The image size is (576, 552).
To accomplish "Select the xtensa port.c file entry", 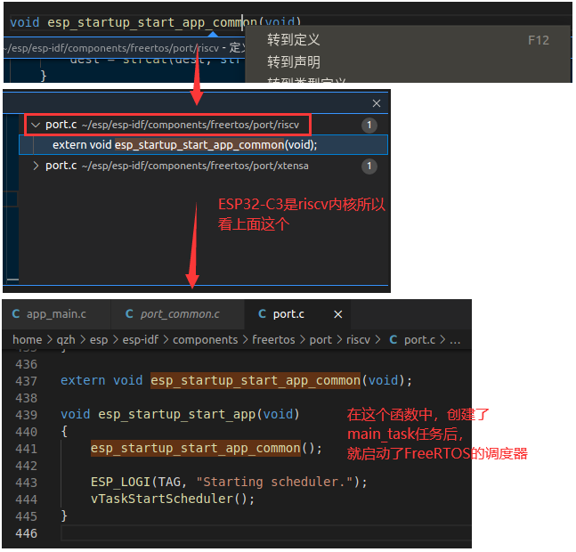I will click(x=176, y=166).
